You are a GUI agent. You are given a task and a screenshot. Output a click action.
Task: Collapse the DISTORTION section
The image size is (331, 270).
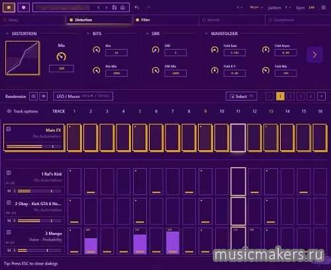pyautogui.click(x=7, y=34)
